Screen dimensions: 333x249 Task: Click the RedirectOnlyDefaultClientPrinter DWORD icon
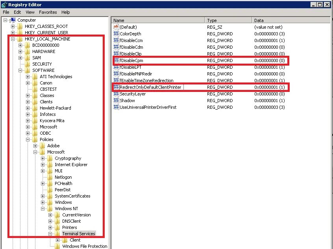(x=116, y=87)
